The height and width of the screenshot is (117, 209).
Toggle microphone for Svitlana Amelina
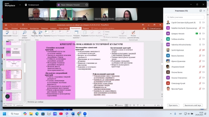point(200,39)
